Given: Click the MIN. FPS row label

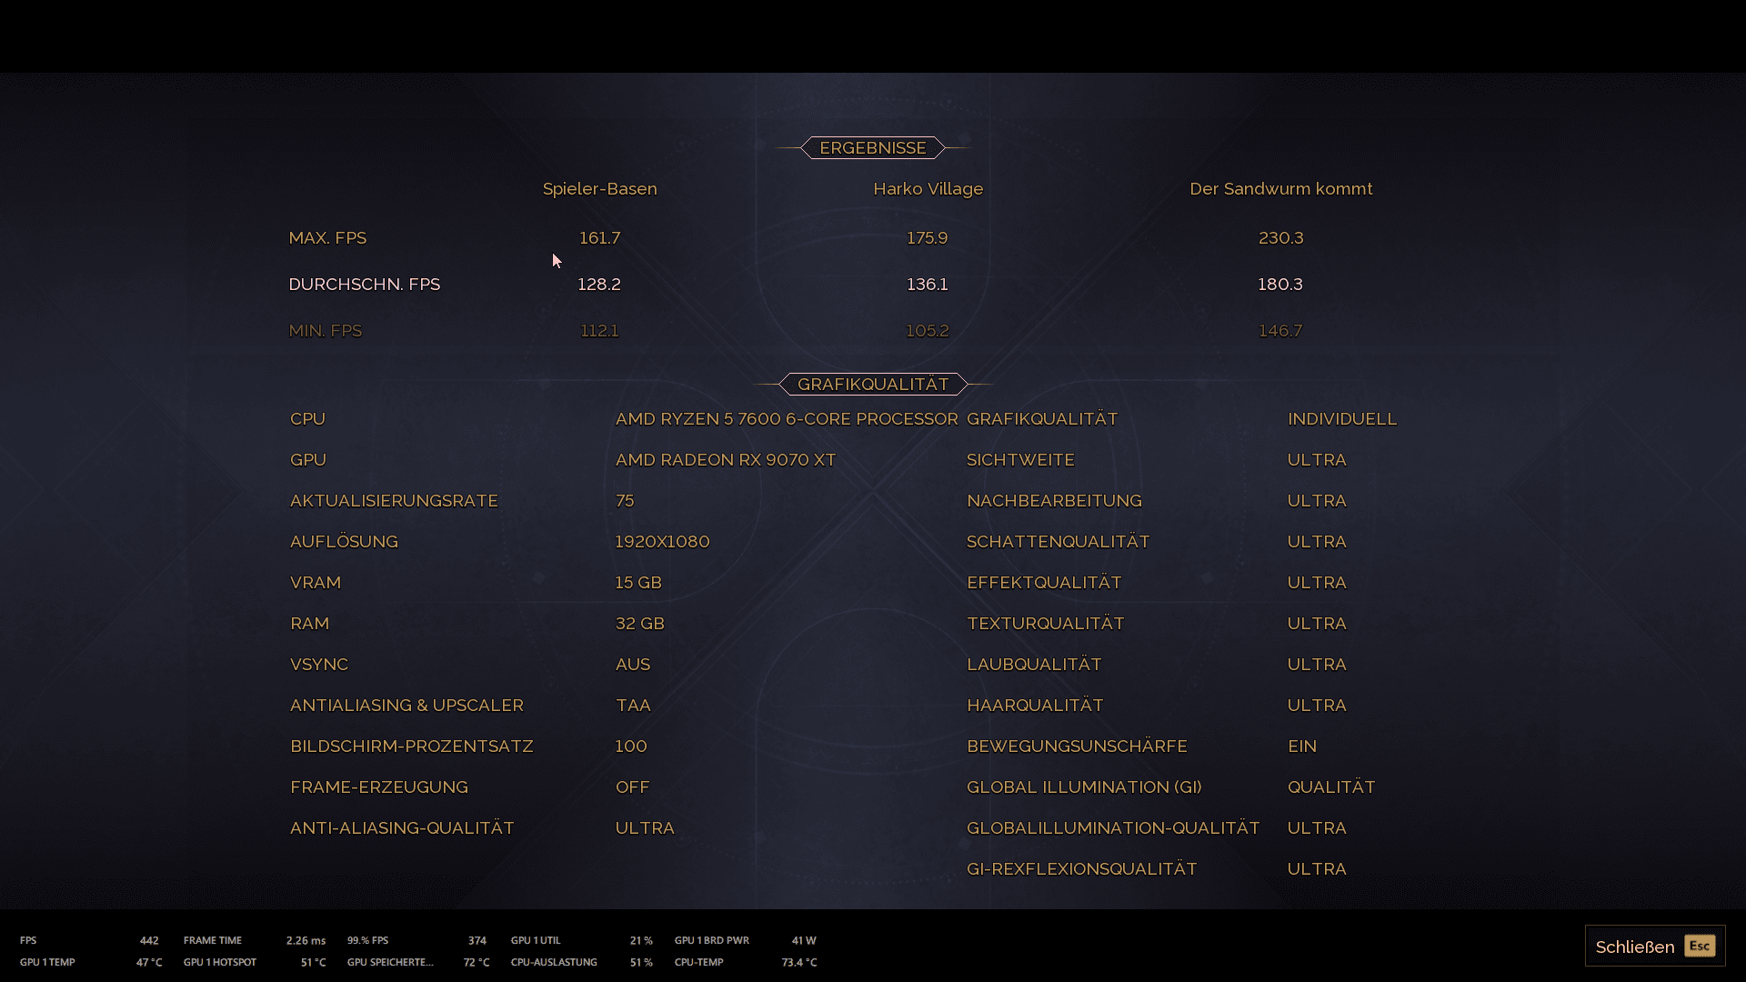Looking at the screenshot, I should tap(325, 331).
